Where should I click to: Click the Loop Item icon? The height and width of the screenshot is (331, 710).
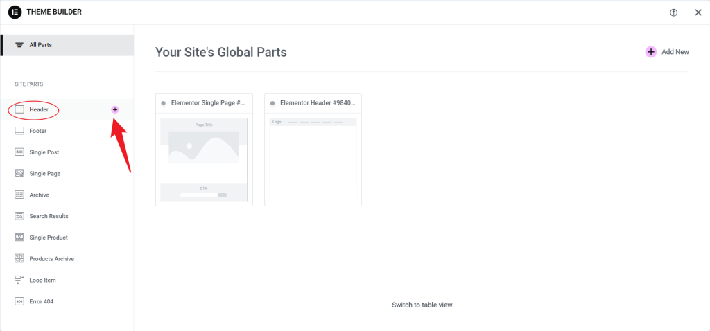coord(19,280)
